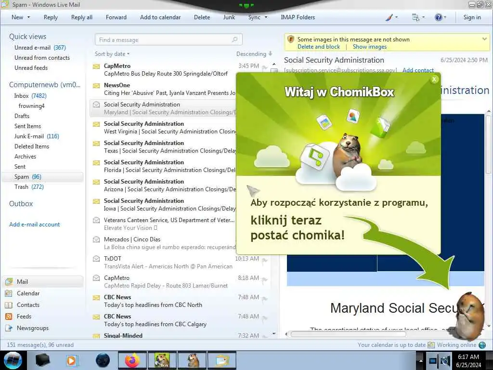The width and height of the screenshot is (493, 370).
Task: Click into the Find a message search field
Action: coord(169,40)
